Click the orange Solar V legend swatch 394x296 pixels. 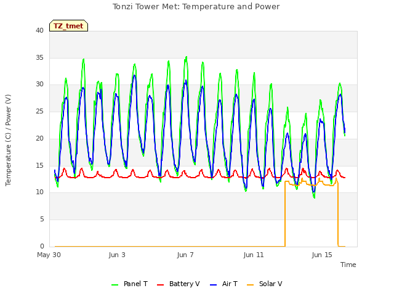[251, 285]
